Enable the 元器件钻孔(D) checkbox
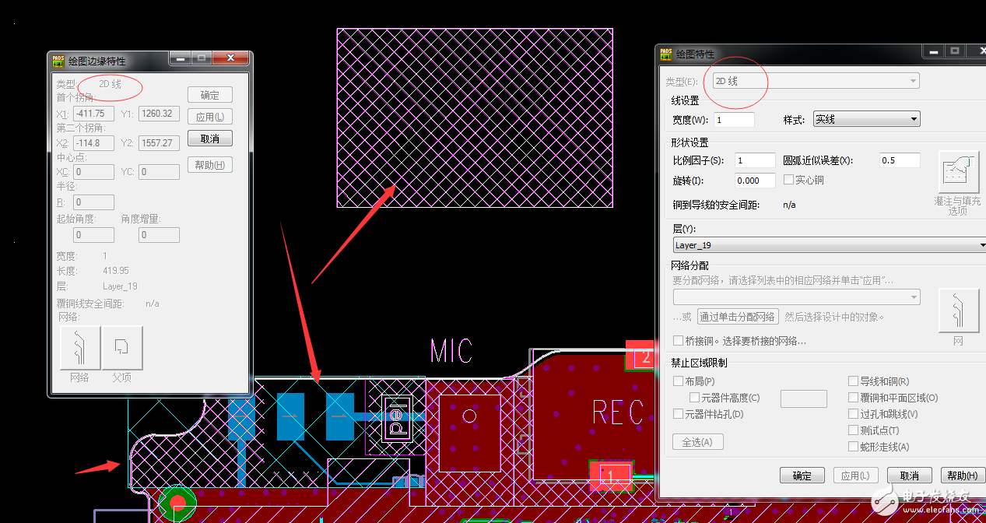 678,414
